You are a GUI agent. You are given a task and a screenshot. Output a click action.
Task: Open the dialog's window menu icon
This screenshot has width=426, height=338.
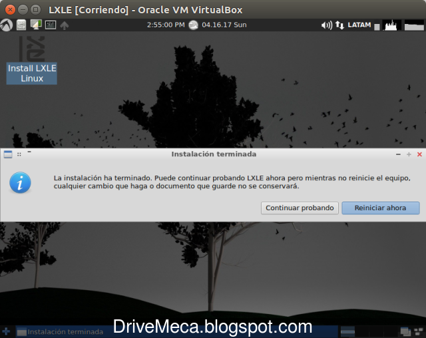8,154
